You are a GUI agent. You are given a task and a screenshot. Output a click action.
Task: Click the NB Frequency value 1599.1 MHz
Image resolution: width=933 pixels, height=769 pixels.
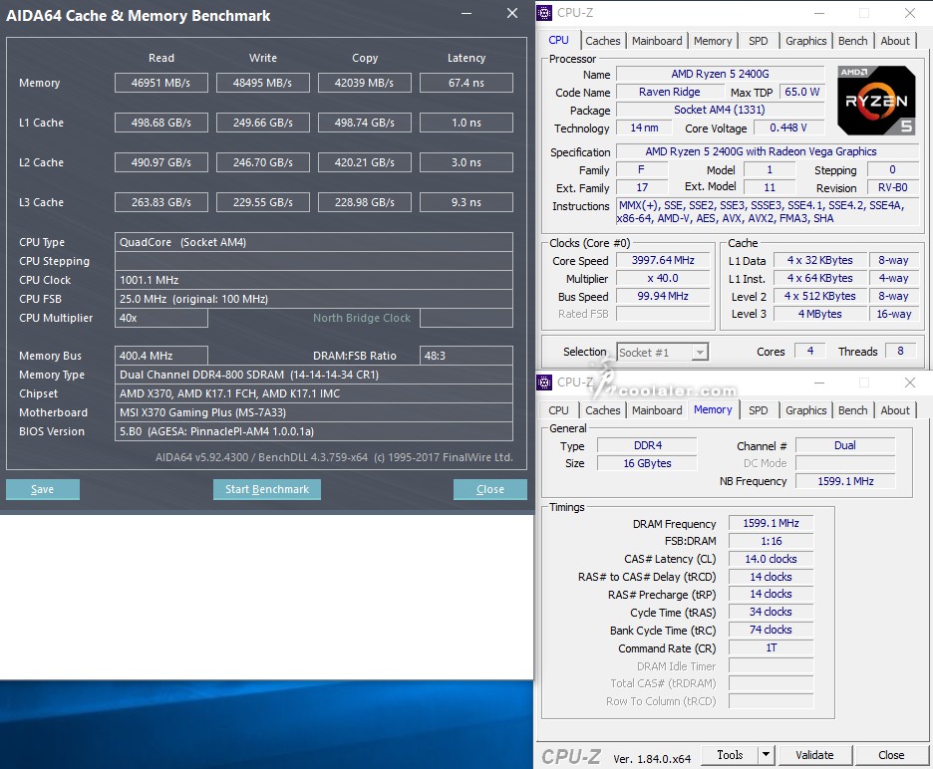tap(845, 480)
